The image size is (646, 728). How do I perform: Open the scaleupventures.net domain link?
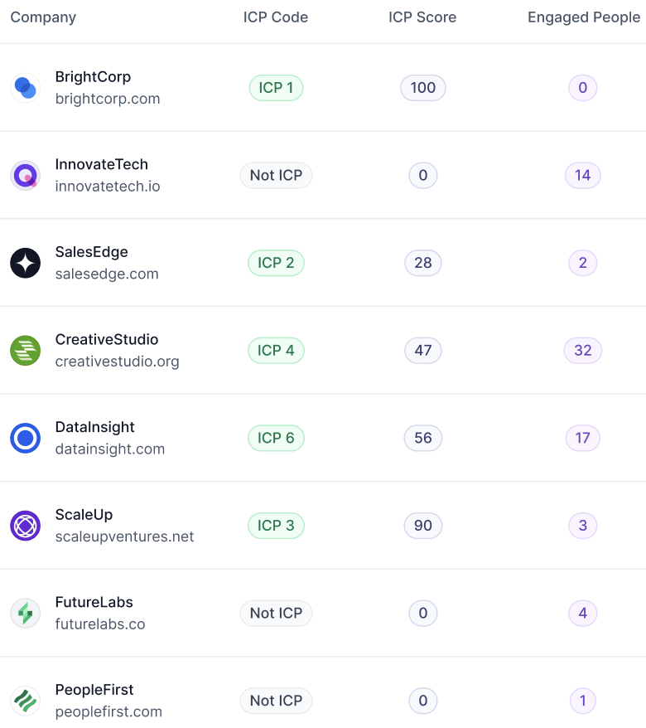[x=124, y=536]
